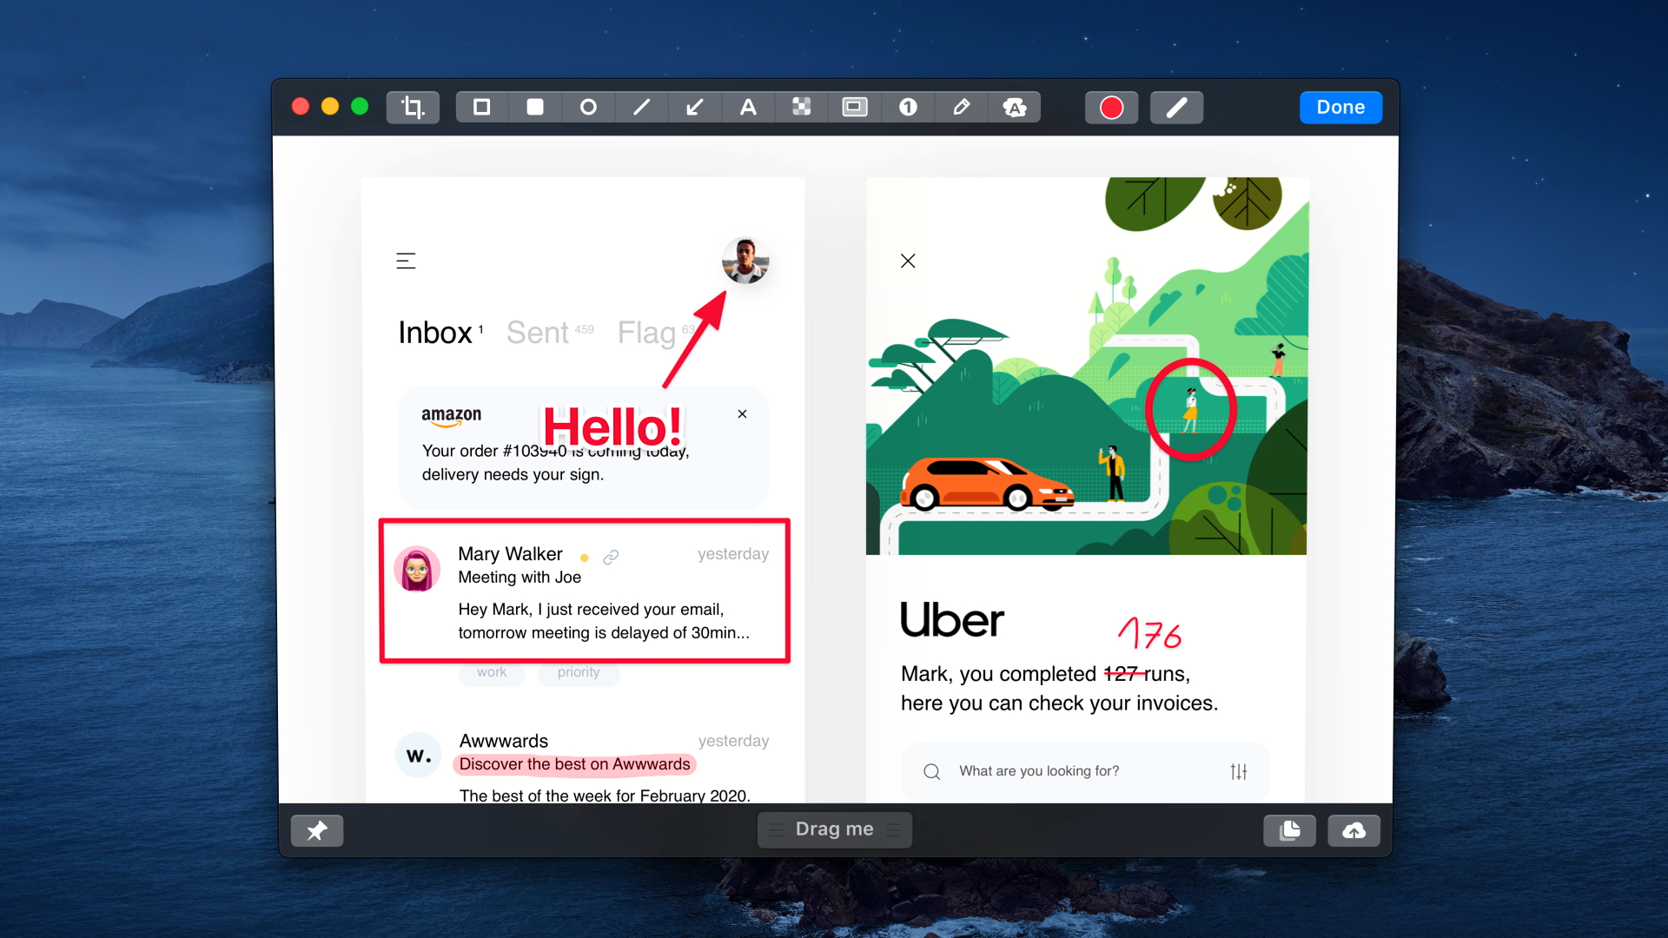Choose the highlight area tool
The image size is (1668, 938).
[x=855, y=108]
